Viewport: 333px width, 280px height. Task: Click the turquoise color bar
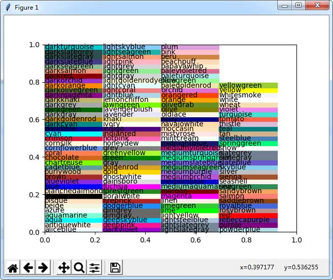point(248,115)
